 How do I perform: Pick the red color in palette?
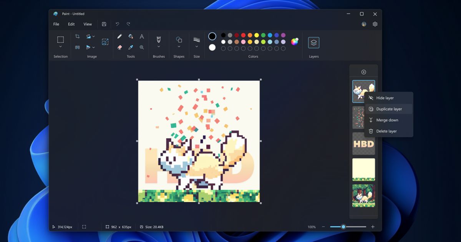pos(243,35)
